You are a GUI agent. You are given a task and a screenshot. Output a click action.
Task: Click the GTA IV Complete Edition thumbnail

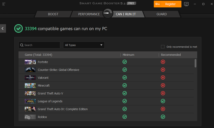click(x=30, y=109)
